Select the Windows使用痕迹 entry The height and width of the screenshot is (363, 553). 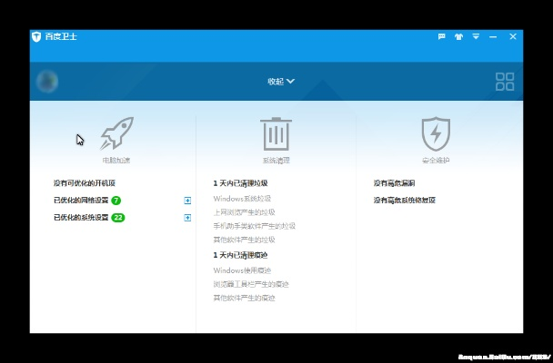click(240, 270)
